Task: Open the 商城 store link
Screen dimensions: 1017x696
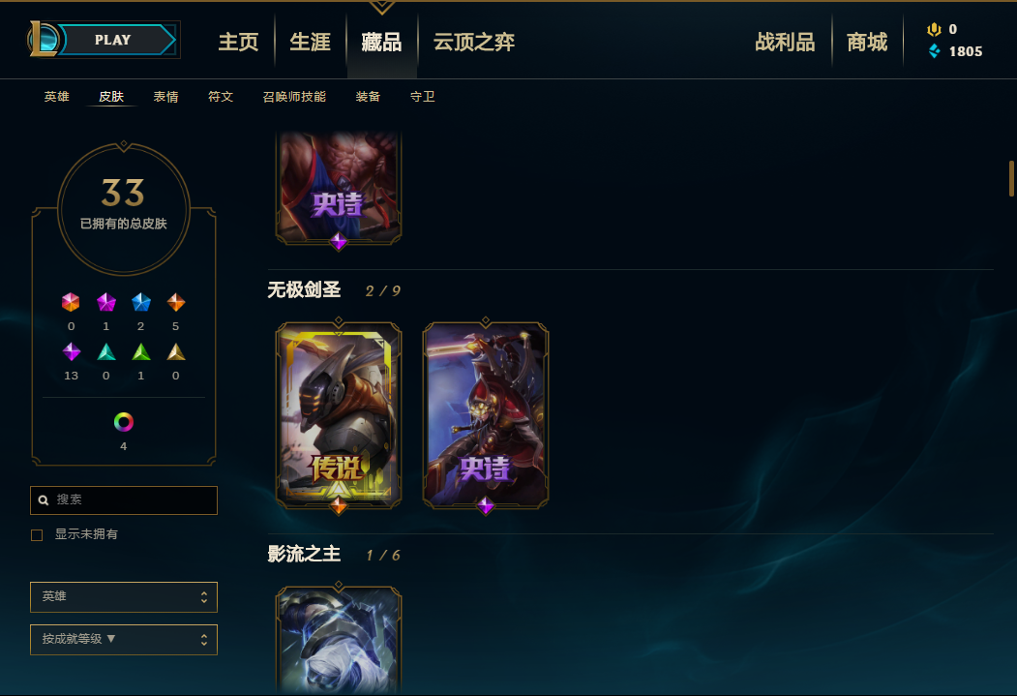Action: (867, 43)
